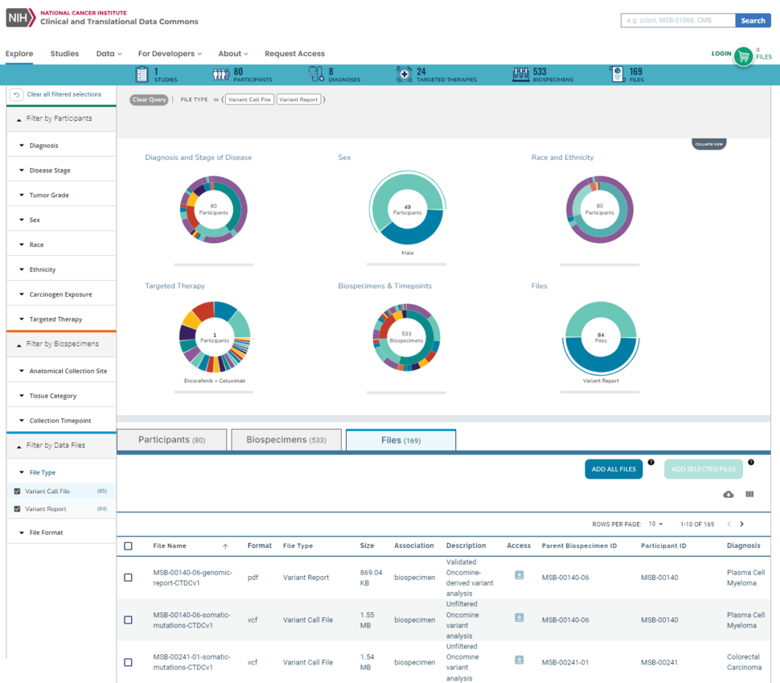The image size is (780, 683).
Task: Click the Clear Query button
Action: click(148, 99)
